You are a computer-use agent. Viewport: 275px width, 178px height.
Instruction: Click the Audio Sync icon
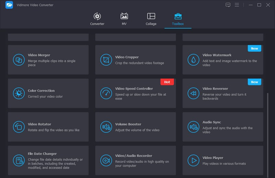tap(193, 127)
